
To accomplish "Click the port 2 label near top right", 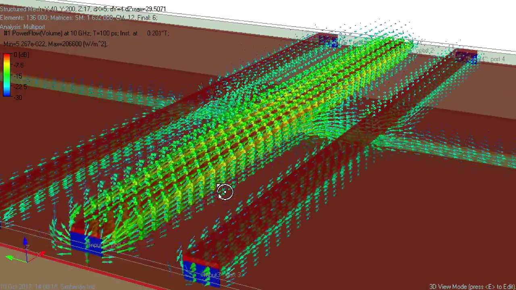I will pyautogui.click(x=424, y=51).
